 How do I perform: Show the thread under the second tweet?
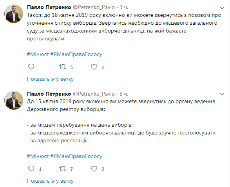tap(50, 181)
